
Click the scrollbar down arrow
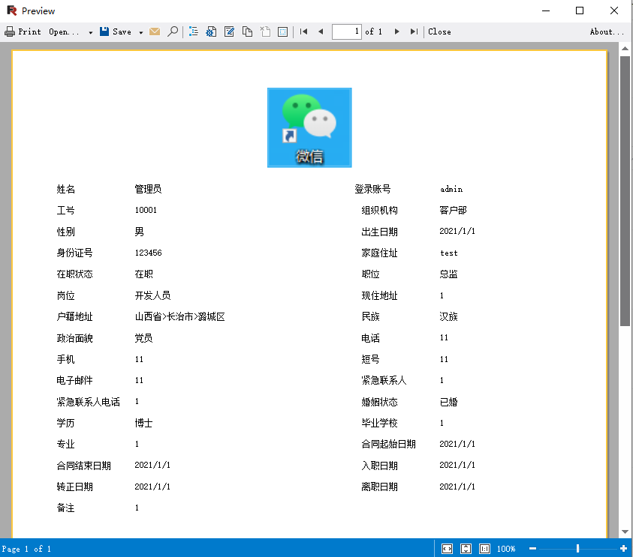coord(625,532)
